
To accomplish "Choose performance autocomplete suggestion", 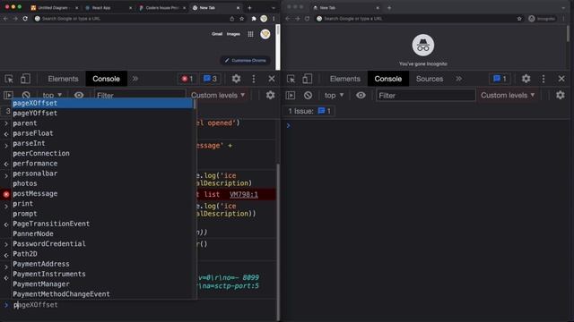I will 102,164.
